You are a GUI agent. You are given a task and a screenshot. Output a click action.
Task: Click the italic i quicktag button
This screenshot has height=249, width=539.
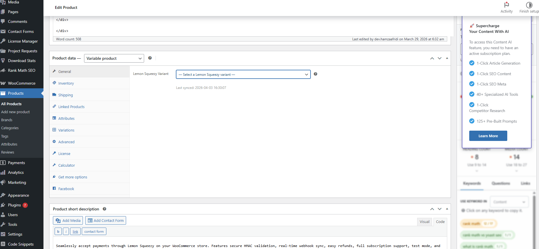pyautogui.click(x=66, y=231)
